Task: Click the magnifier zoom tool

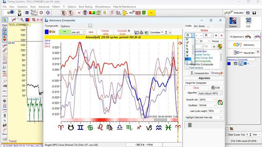Action: coord(22,20)
